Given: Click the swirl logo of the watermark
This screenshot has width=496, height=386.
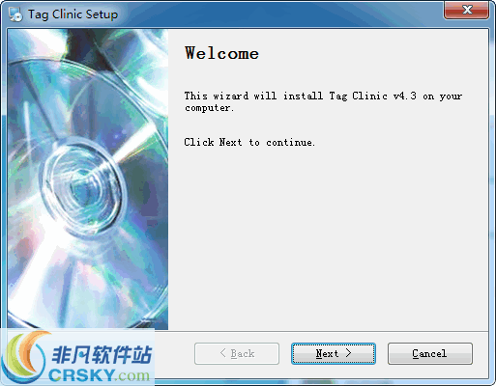Looking at the screenshot, I should (24, 357).
